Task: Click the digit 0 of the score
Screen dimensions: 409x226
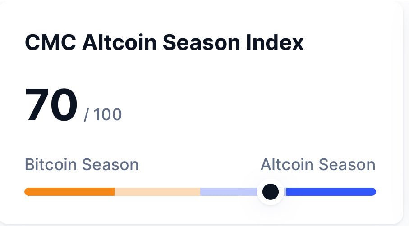Action: [64, 105]
